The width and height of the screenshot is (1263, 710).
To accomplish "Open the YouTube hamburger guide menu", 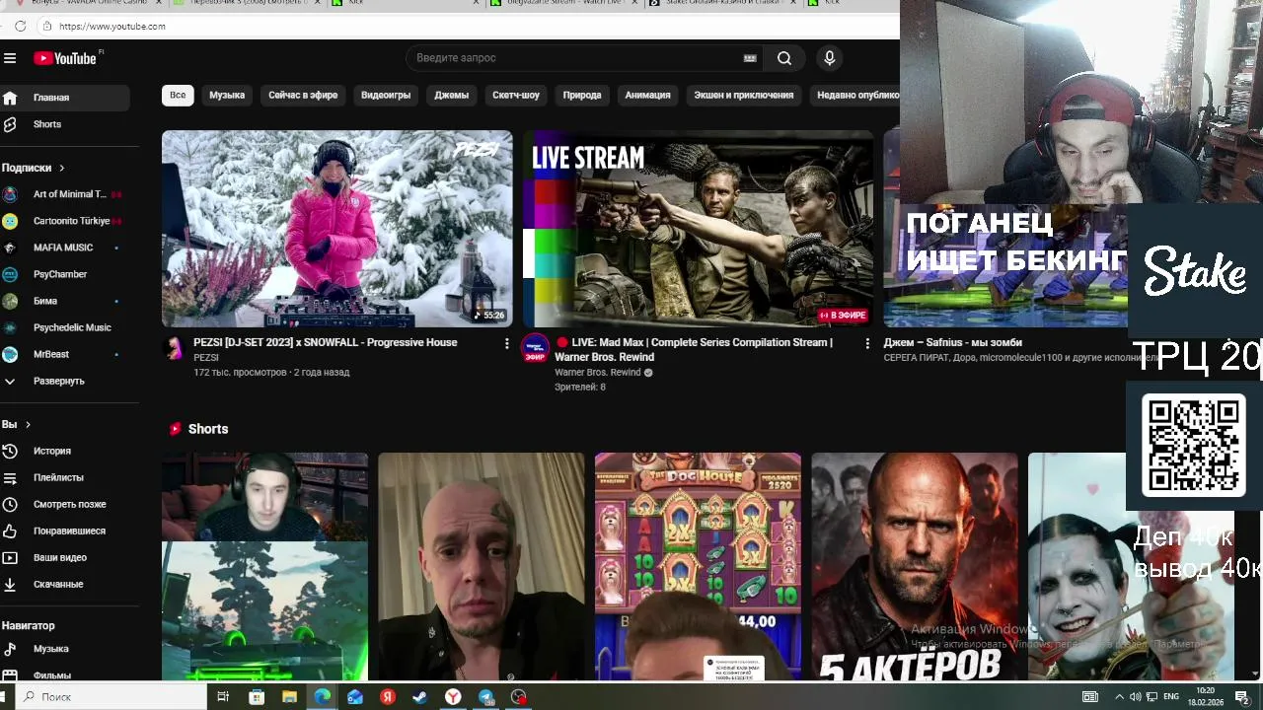I will point(10,58).
